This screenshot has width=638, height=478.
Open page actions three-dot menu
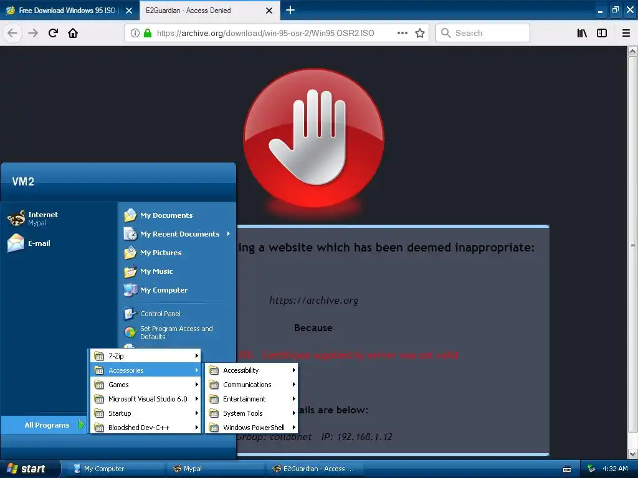tap(402, 33)
